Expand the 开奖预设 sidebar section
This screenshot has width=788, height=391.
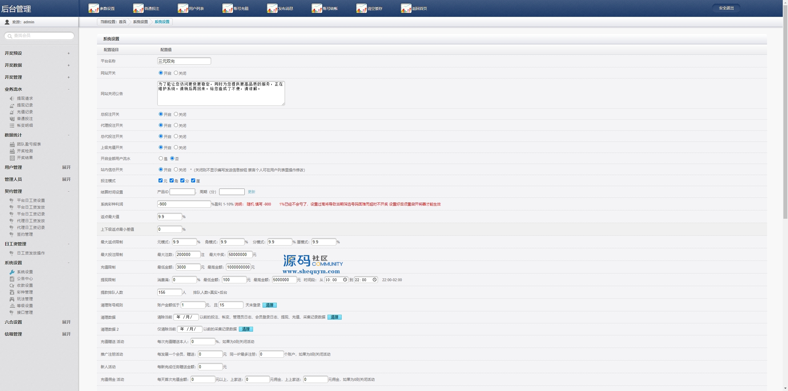[x=69, y=53]
